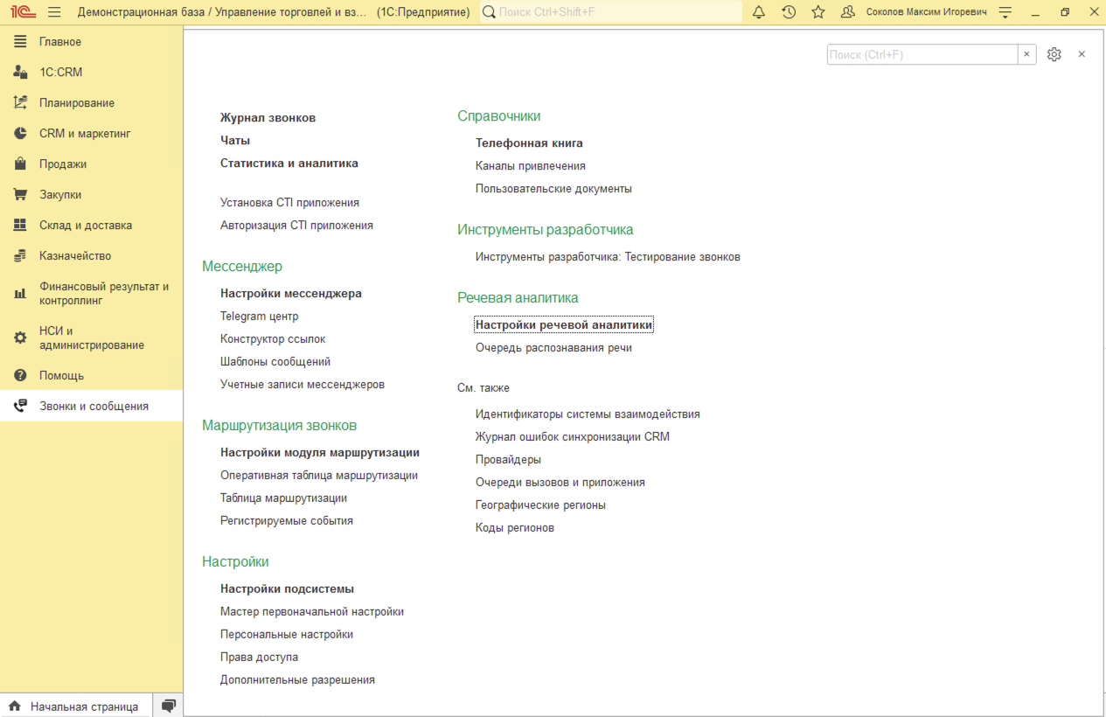Click the Поиск (Ctrl+F) input field
This screenshot has width=1106, height=717.
point(922,54)
